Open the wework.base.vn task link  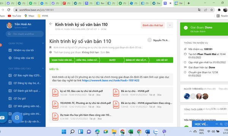[111, 80]
